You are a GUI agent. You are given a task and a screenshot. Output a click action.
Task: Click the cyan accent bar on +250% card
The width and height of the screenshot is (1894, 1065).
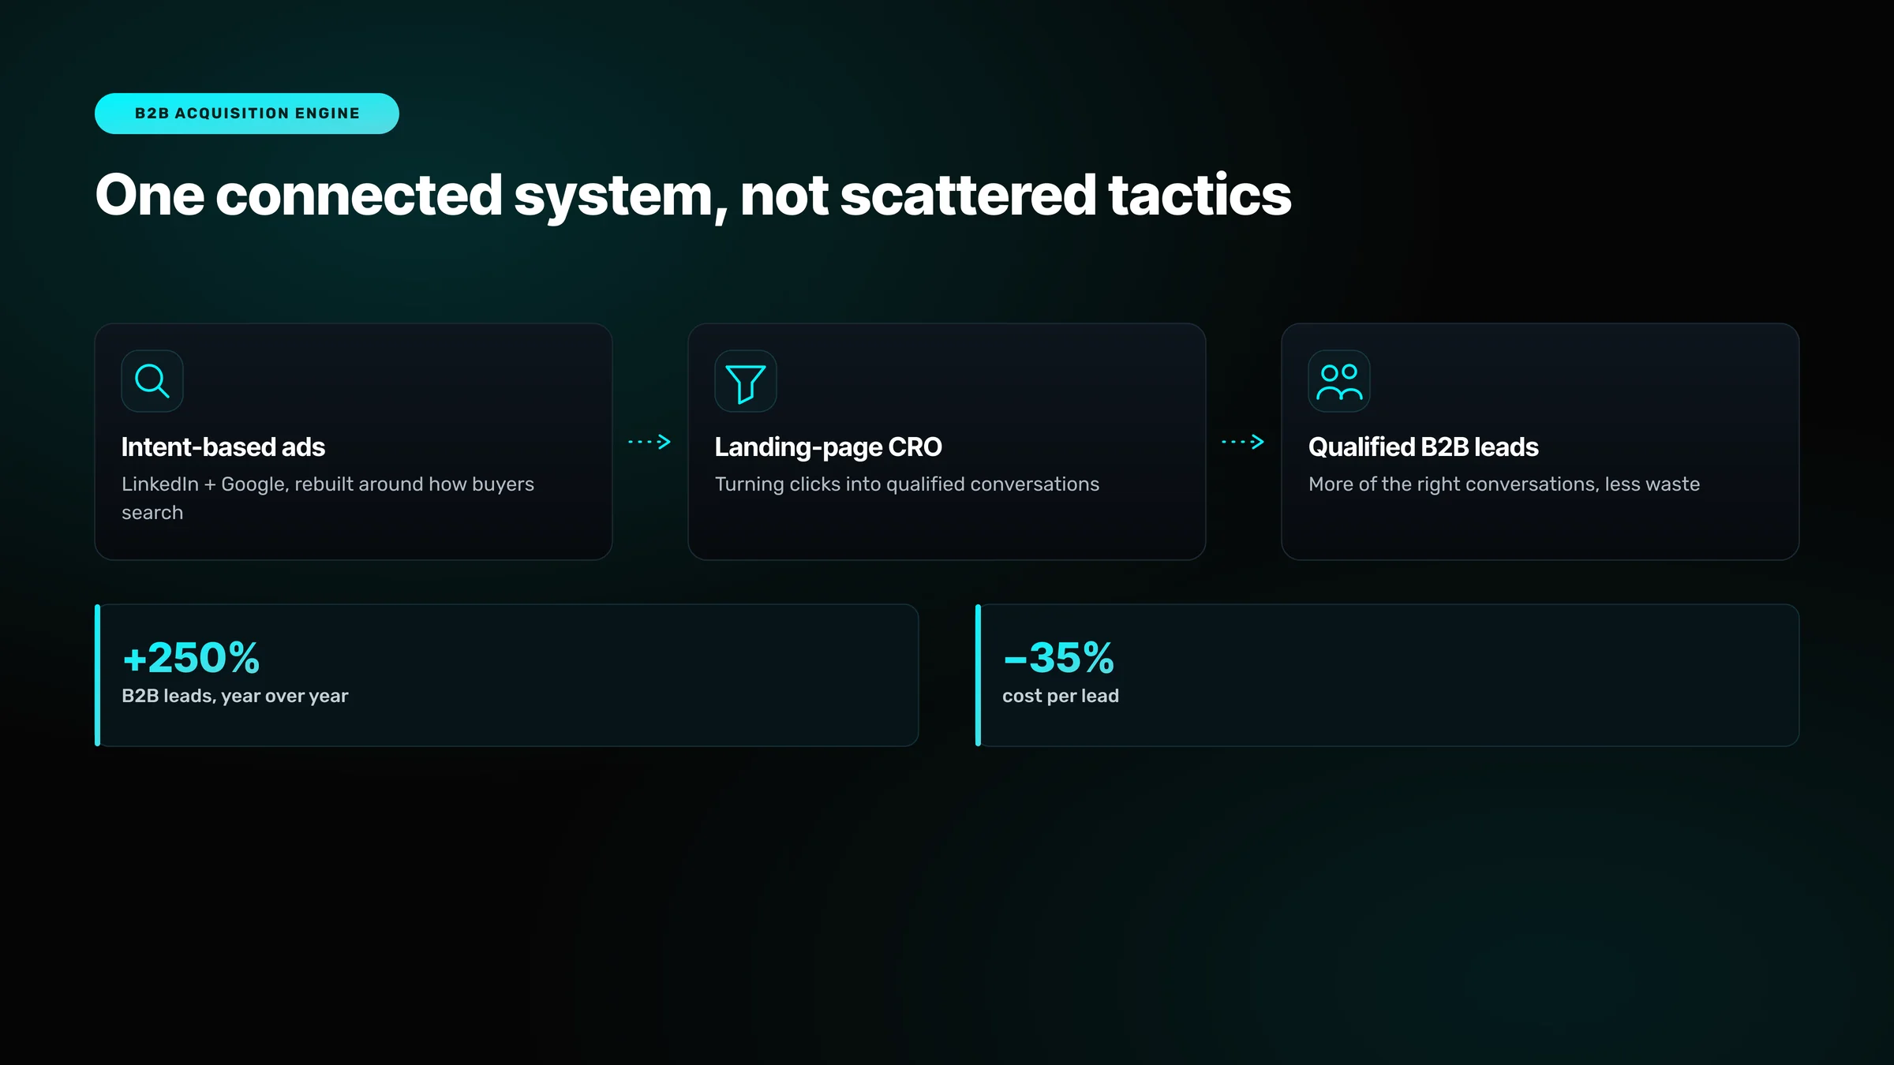click(x=97, y=675)
